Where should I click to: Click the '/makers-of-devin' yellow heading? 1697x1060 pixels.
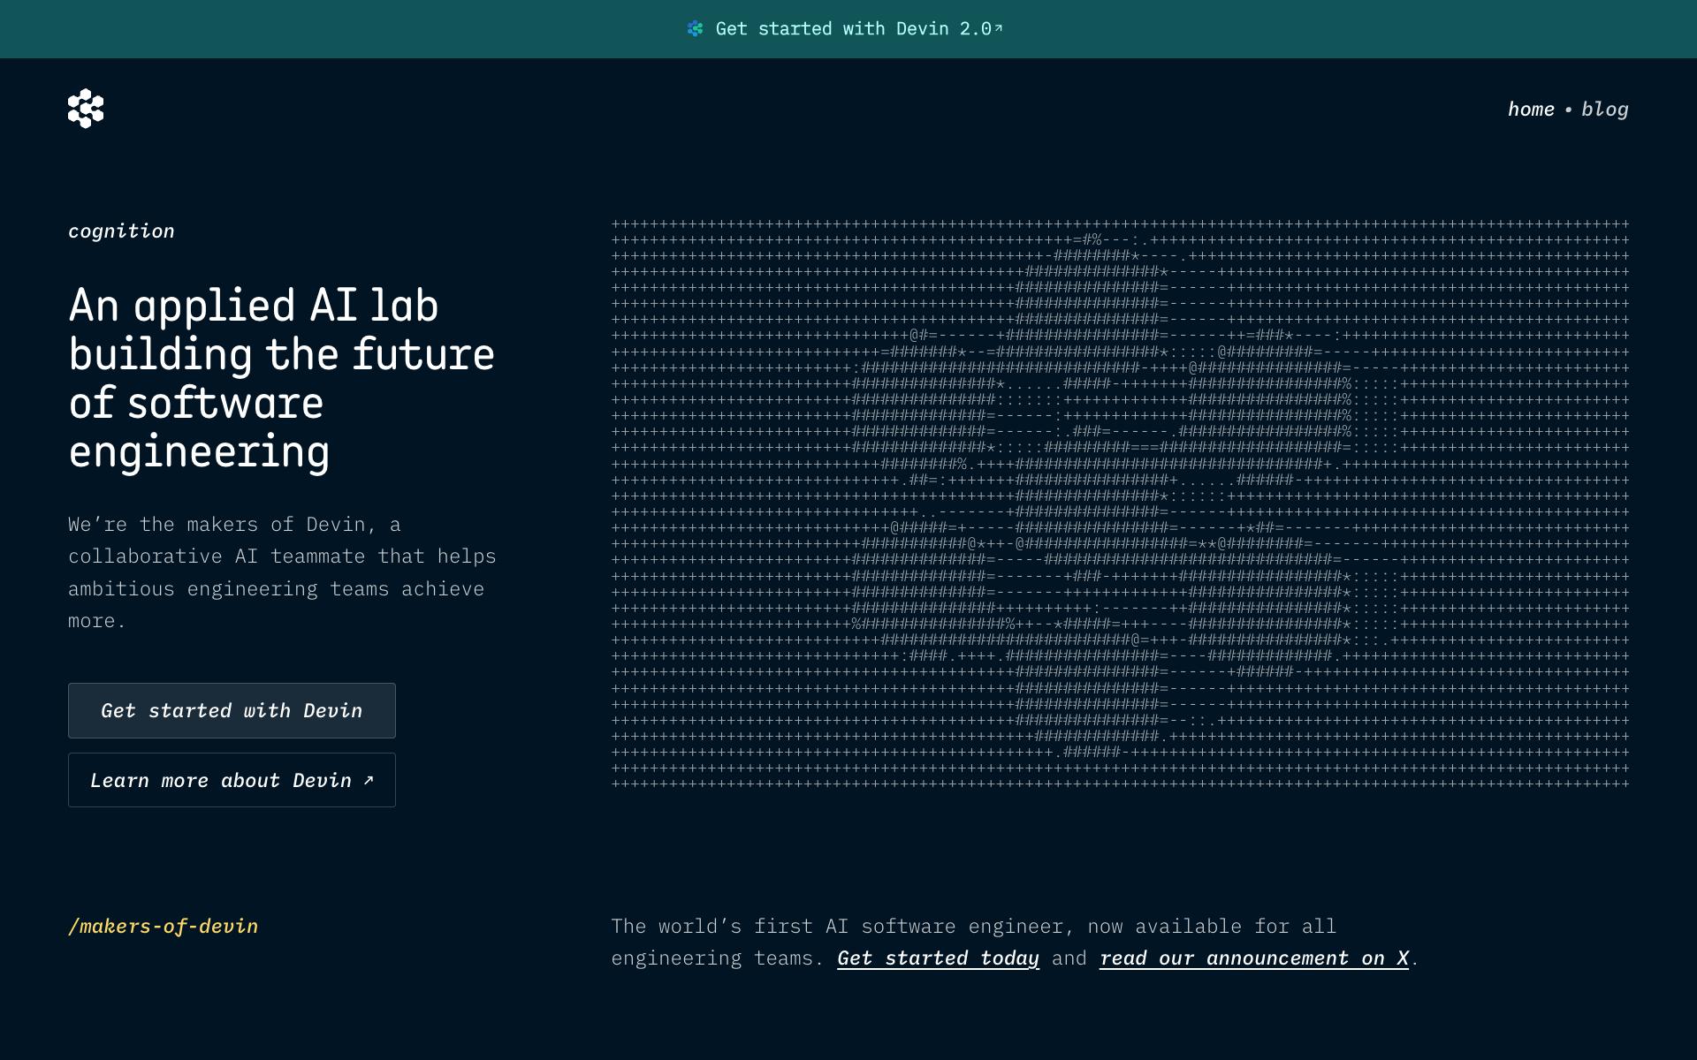[164, 927]
